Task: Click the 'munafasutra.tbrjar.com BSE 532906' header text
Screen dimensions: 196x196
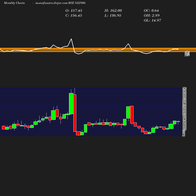Action: click(60, 3)
